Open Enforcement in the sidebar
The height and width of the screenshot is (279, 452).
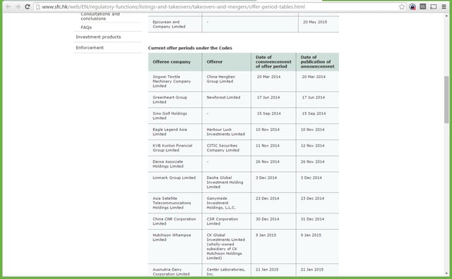[90, 47]
